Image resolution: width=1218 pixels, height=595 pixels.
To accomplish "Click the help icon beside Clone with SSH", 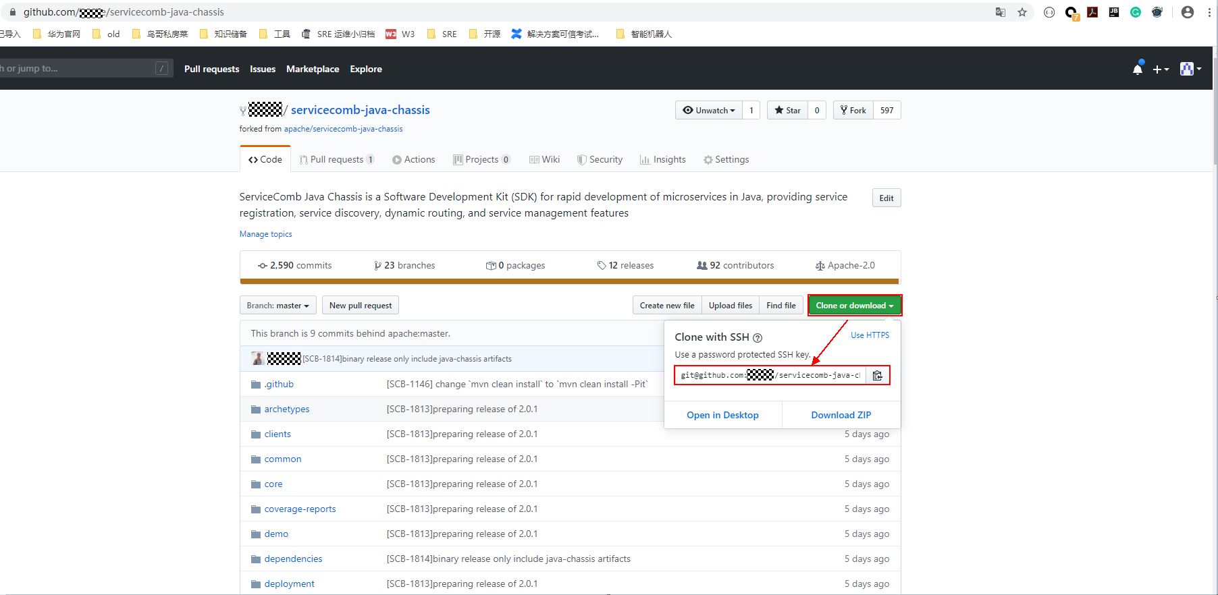I will click(x=758, y=337).
